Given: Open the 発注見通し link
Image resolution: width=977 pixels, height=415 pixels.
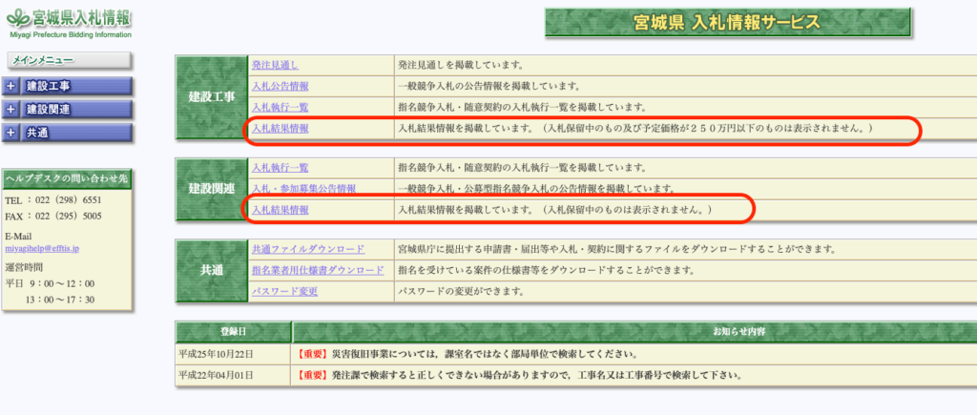Looking at the screenshot, I should [x=275, y=66].
